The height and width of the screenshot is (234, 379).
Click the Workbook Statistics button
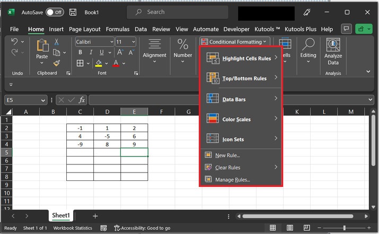click(73, 228)
